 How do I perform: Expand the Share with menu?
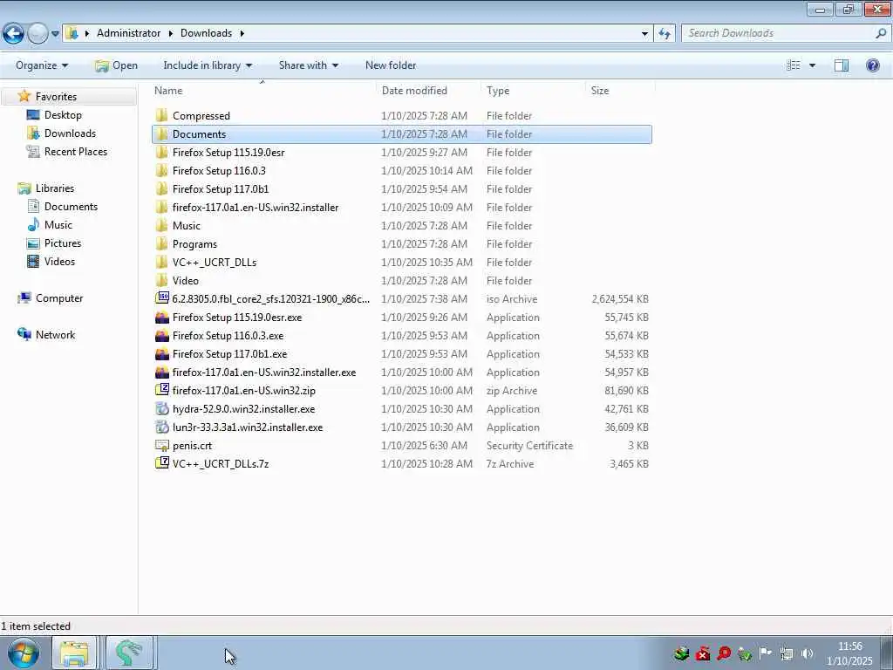click(309, 65)
